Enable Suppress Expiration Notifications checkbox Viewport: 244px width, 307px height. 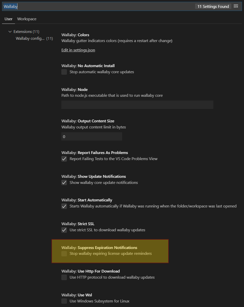64,254
